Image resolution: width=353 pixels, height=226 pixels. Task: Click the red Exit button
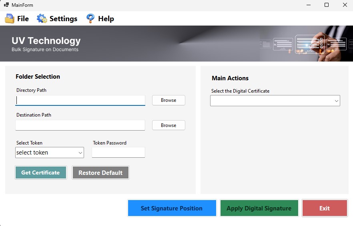325,208
